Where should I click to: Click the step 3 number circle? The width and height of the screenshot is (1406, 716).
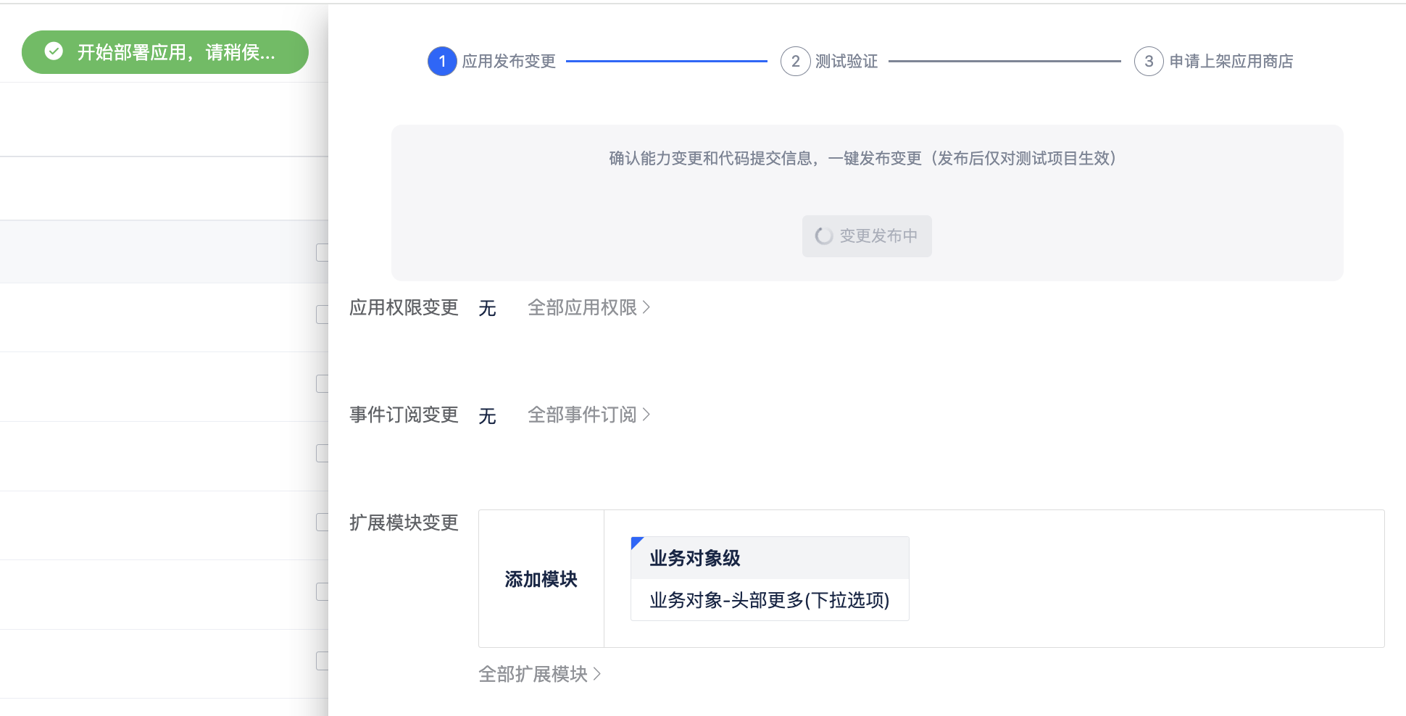(x=1149, y=62)
